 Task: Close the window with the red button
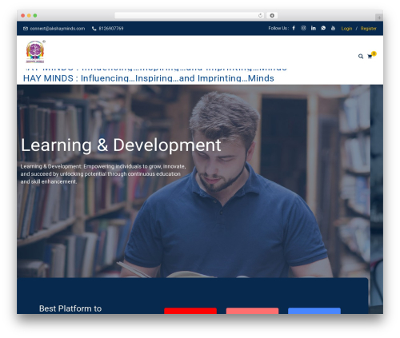coord(23,15)
